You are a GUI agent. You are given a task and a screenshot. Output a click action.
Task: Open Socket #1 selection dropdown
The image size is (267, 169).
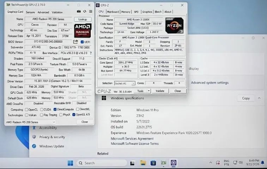point(125,83)
